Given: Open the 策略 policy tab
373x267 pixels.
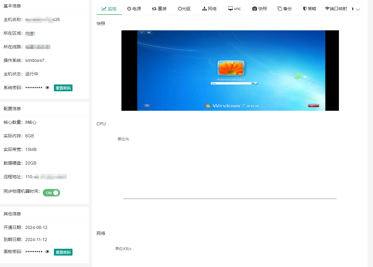Looking at the screenshot, I should (x=310, y=9).
